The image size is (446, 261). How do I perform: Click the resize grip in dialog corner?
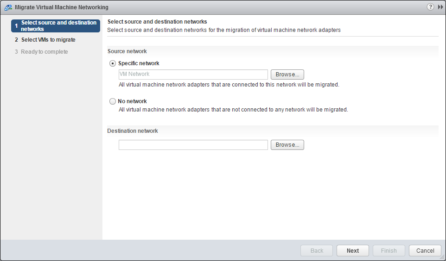coord(442,257)
